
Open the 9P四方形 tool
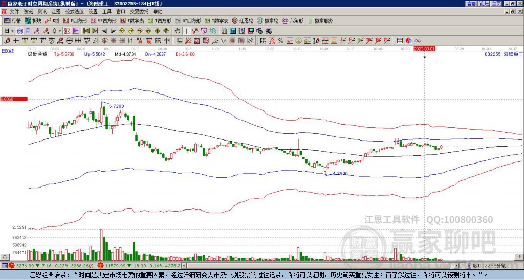[103, 20]
